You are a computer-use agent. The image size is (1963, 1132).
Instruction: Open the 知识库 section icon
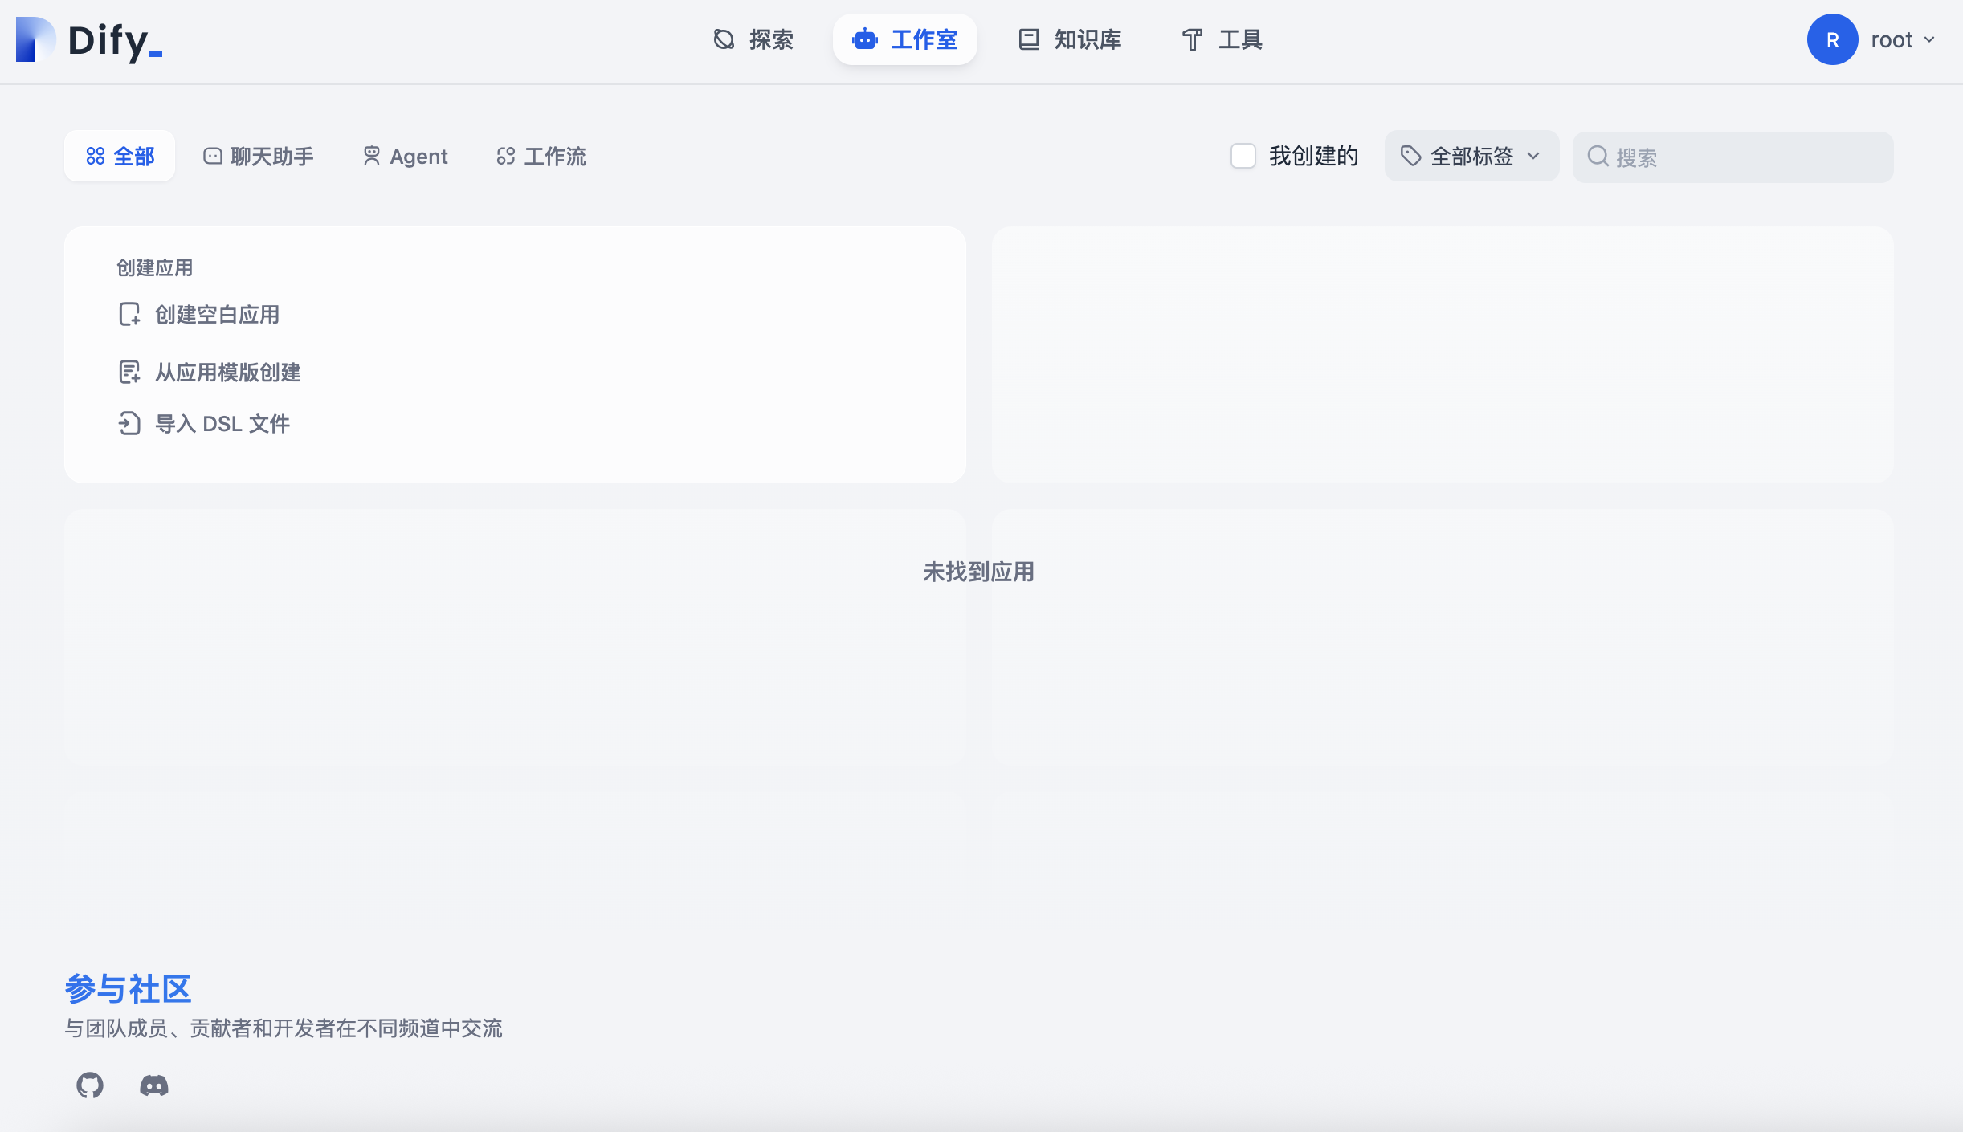point(1027,39)
